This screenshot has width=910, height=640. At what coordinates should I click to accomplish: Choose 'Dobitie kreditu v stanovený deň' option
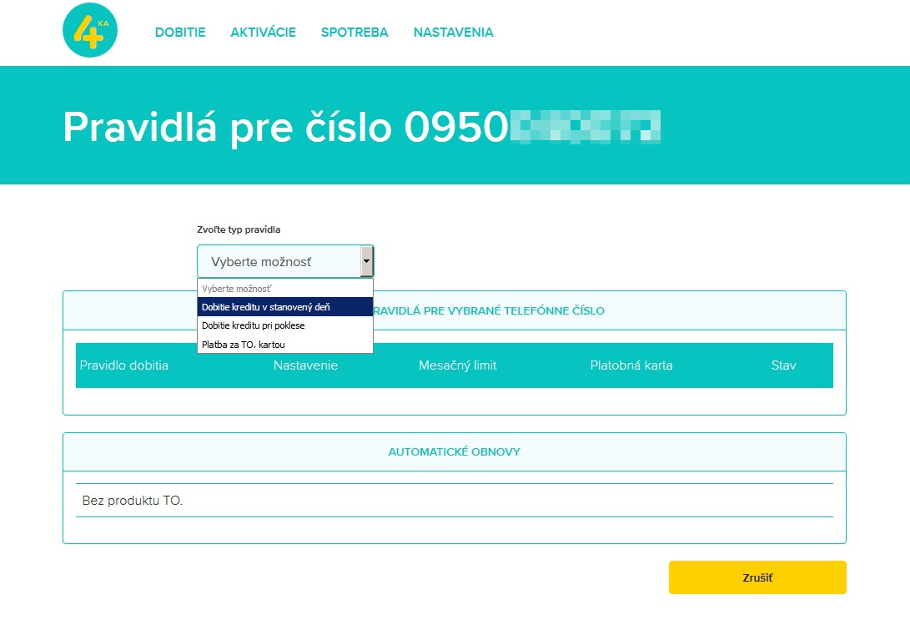point(285,306)
